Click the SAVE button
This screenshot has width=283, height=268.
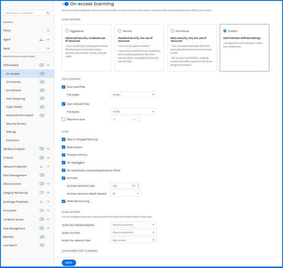69,262
